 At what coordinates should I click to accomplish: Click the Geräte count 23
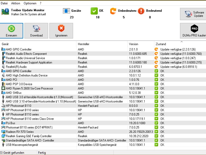(x=72, y=17)
